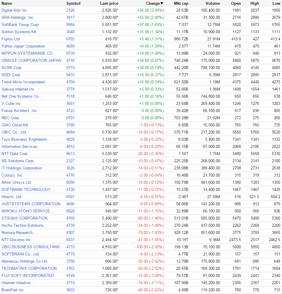Image resolution: width=282 pixels, height=294 pixels.
Task: Open Yahoo Japan Corporation link
Action: click(x=23, y=46)
